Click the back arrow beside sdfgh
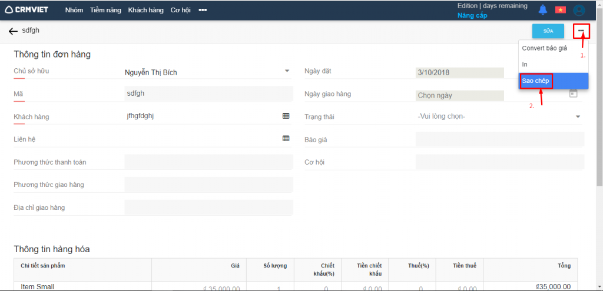Screen dimensions: 603x291 pos(13,31)
